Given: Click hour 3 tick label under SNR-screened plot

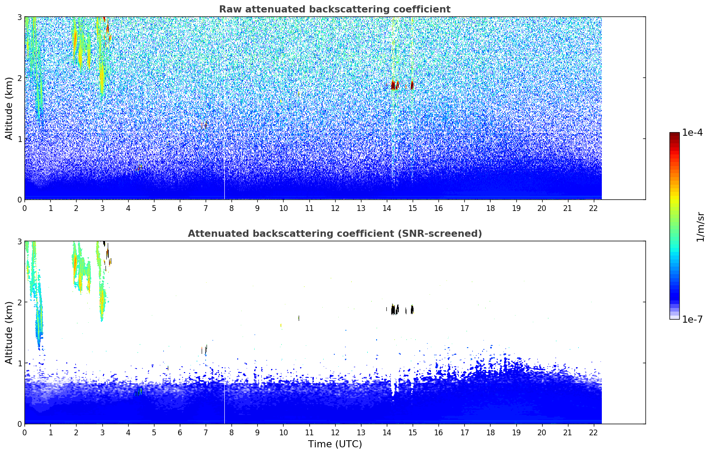Looking at the screenshot, I should point(102,432).
